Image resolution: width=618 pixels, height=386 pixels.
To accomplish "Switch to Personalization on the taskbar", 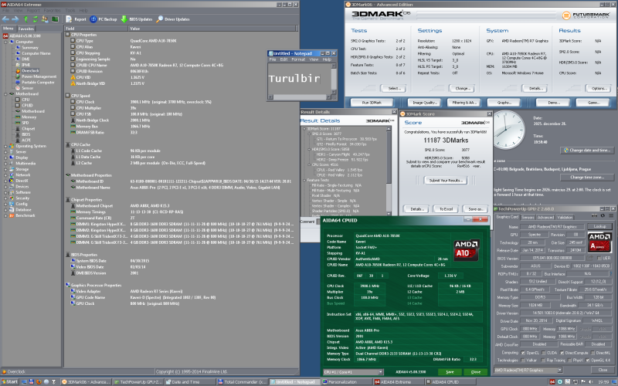I will click(x=346, y=381).
